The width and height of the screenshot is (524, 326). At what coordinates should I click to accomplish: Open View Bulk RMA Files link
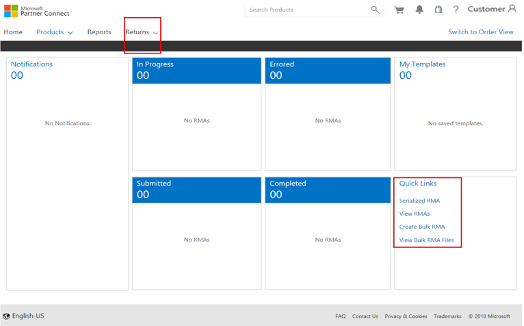(426, 240)
